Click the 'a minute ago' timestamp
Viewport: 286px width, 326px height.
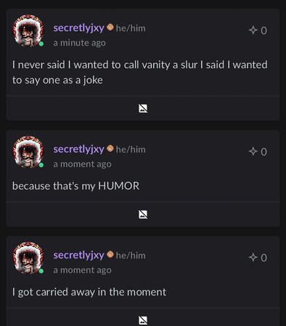79,43
